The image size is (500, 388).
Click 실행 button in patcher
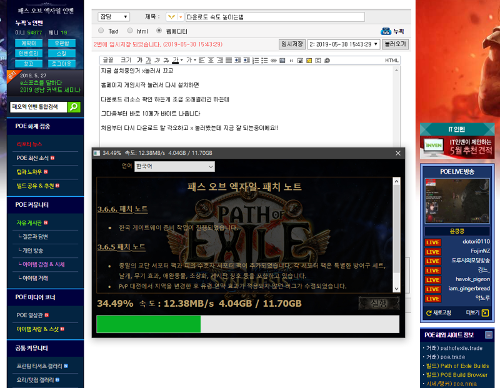(379, 303)
